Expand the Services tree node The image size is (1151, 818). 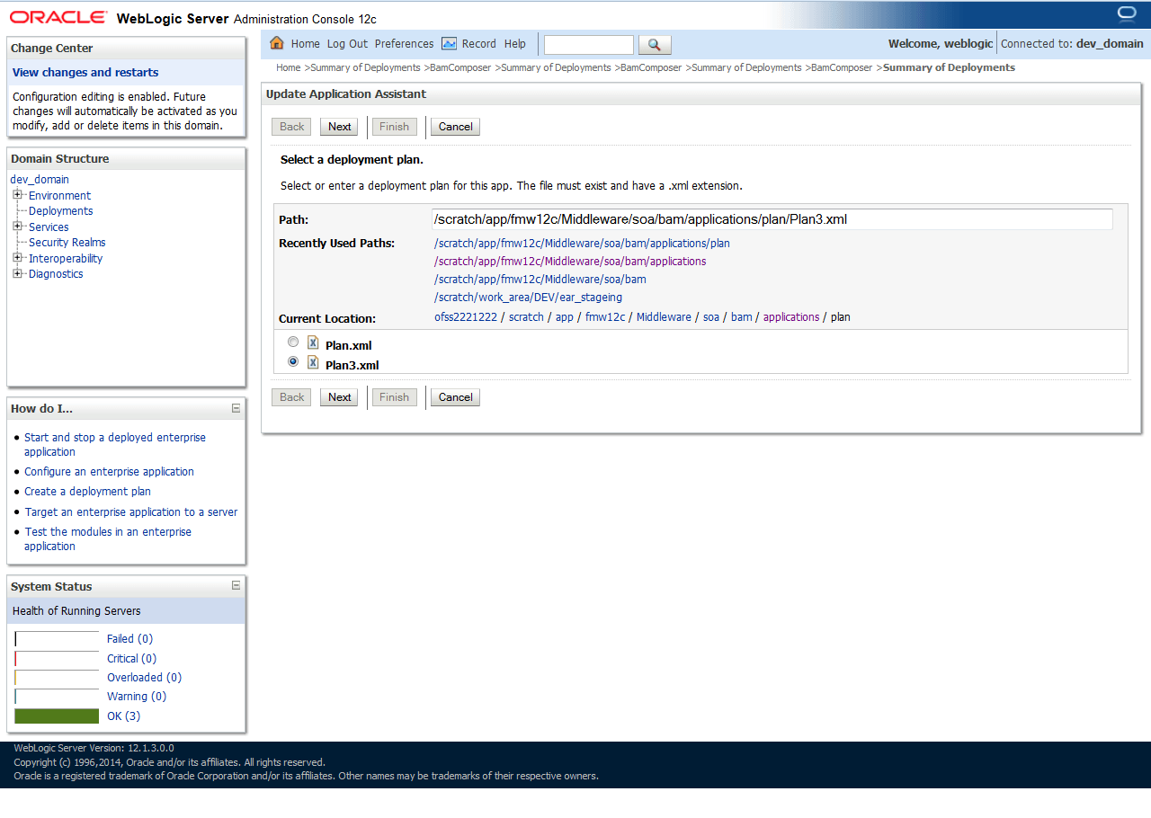(x=17, y=227)
